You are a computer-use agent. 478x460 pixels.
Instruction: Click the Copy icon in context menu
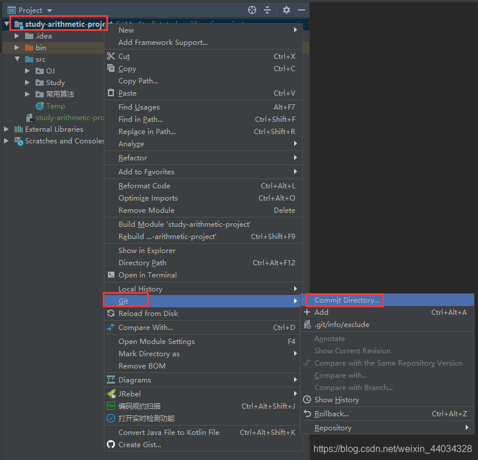(111, 68)
